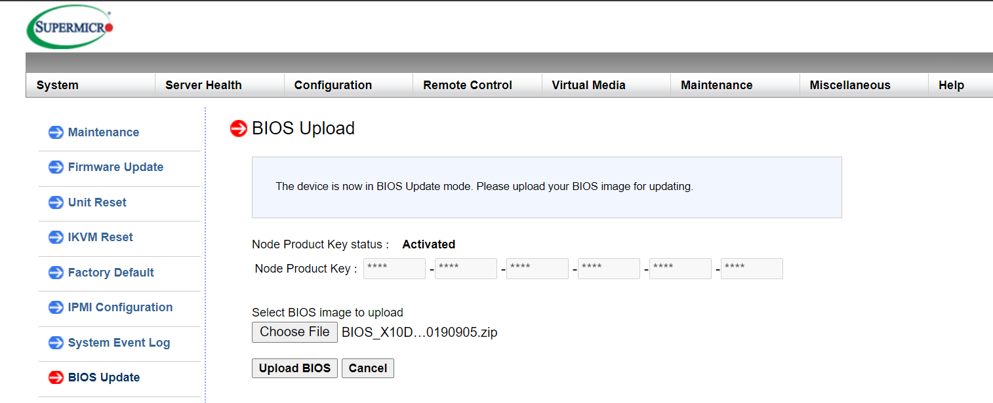Click the arrow icon next to IPMI Configuration
Viewport: 993px width, 403px height.
pos(56,307)
